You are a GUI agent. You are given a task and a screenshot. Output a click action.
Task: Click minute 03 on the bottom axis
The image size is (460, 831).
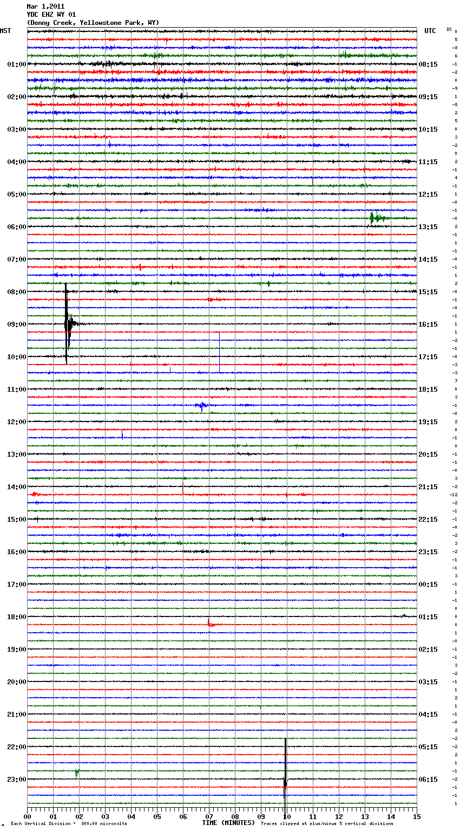pos(105,816)
